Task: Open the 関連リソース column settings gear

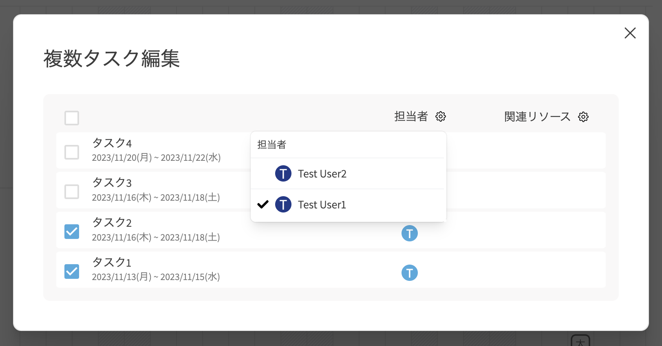Action: coord(583,117)
